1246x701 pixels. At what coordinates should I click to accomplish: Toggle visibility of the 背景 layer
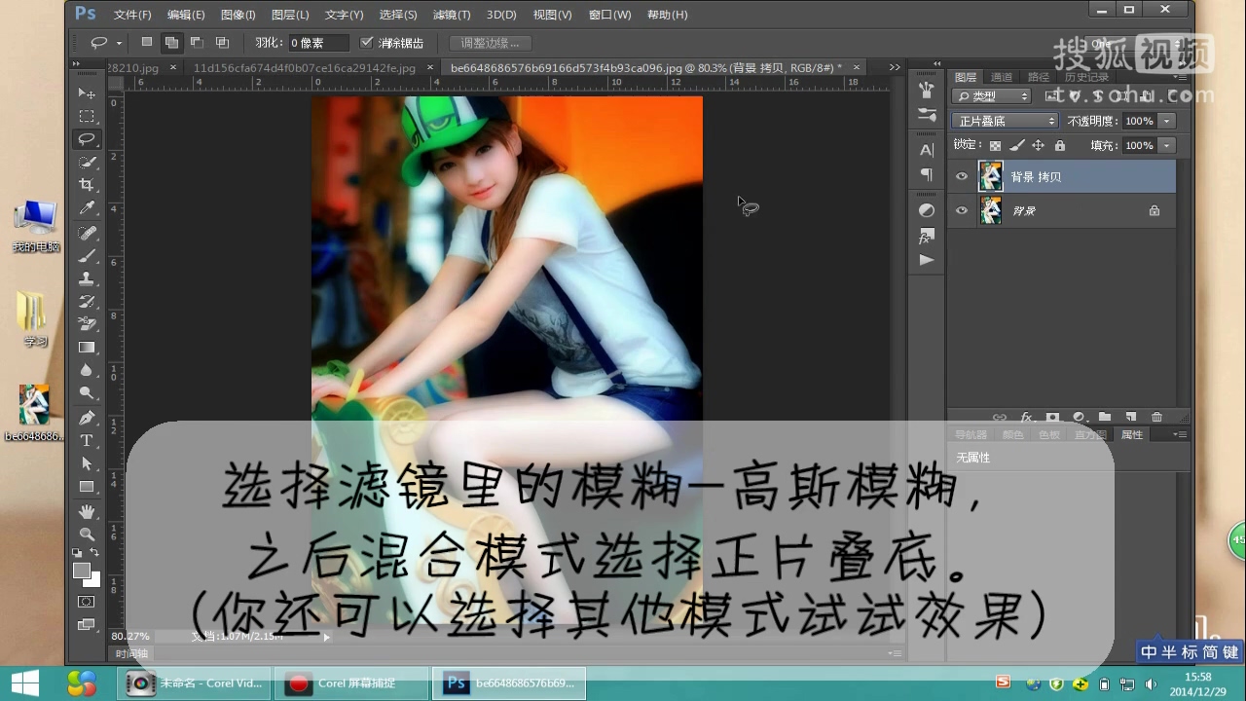pos(962,210)
